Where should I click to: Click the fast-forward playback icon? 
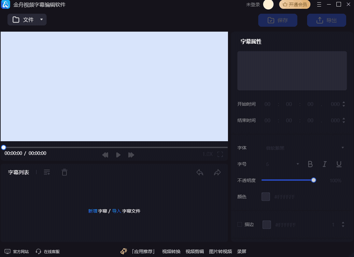131,155
